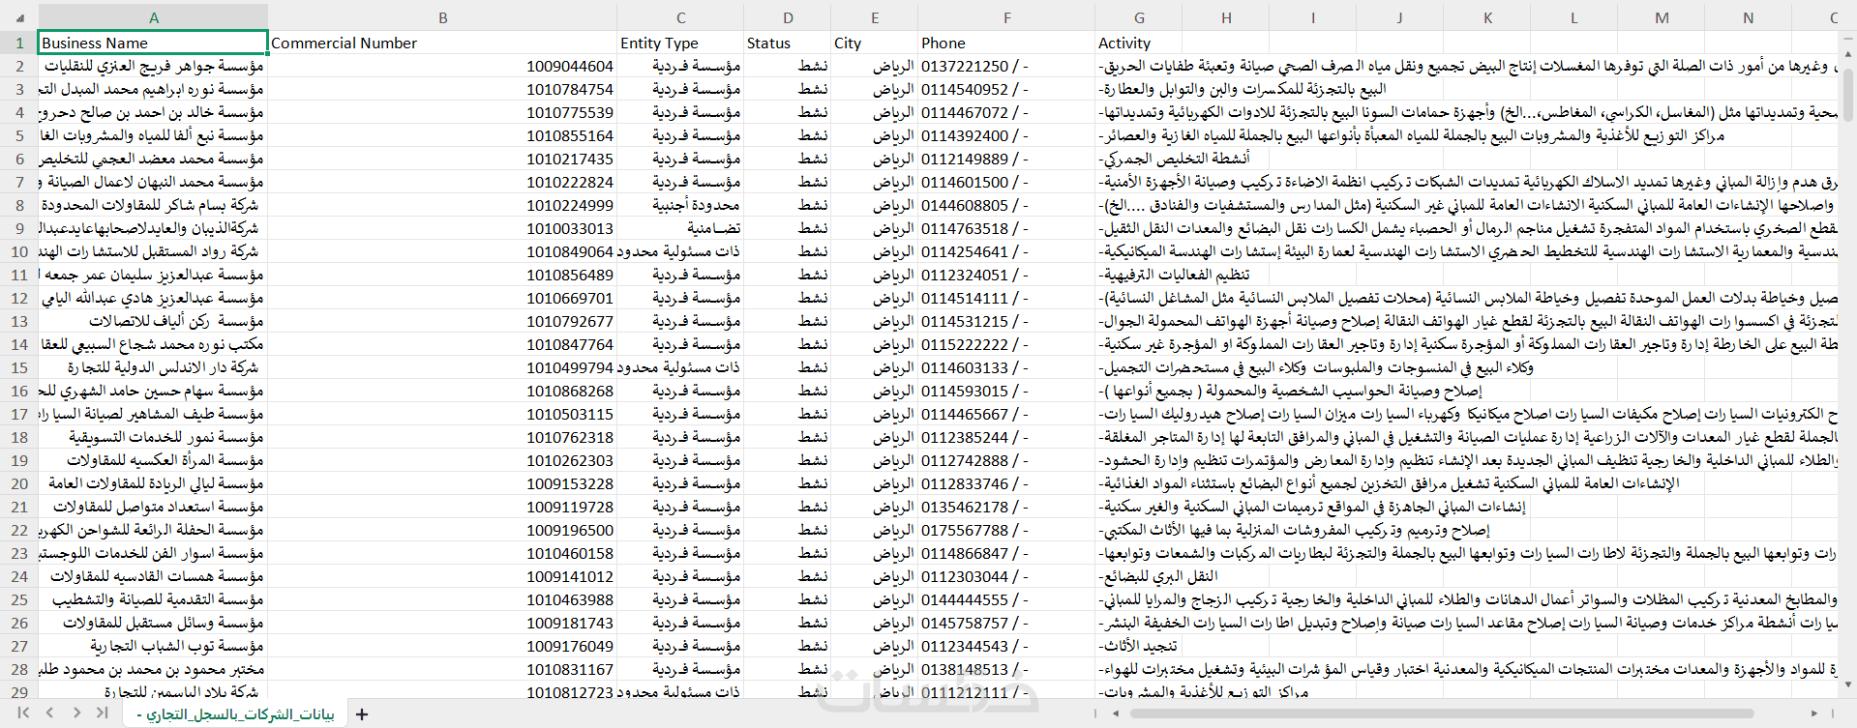Select phone cell "0112742888 / -"
The width and height of the screenshot is (1857, 728).
1006,460
